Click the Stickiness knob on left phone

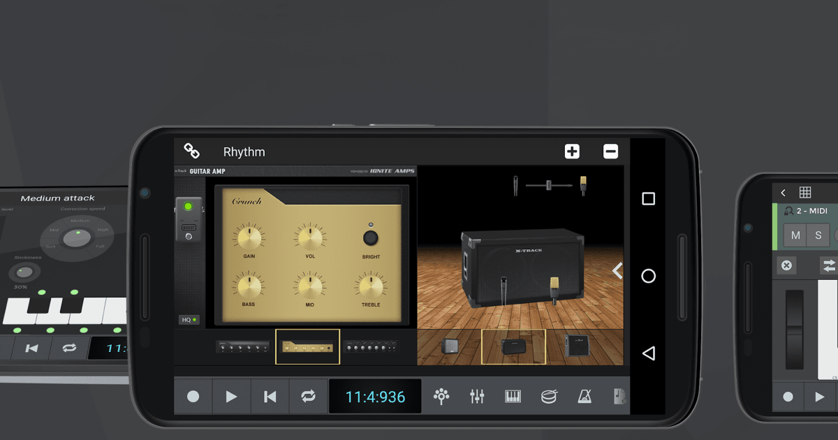click(23, 272)
